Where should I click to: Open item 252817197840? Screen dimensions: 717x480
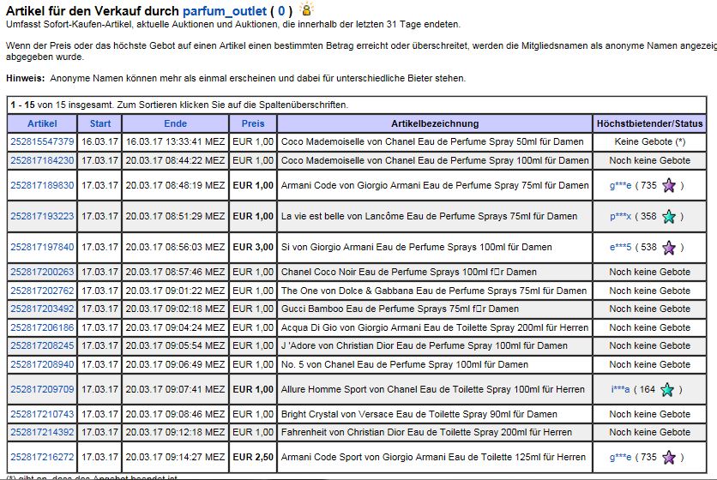point(42,248)
